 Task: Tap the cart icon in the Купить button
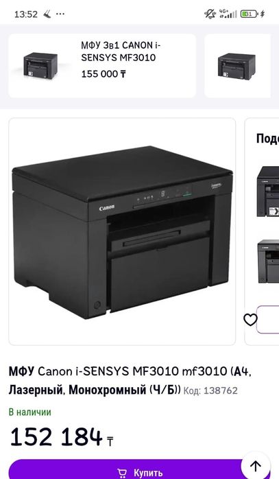tap(122, 473)
